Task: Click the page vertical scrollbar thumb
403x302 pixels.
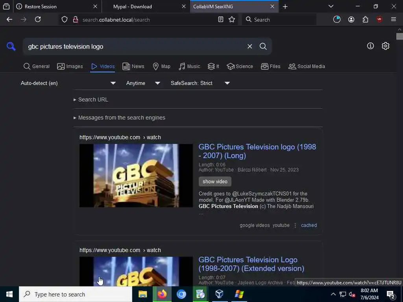Action: (x=399, y=36)
